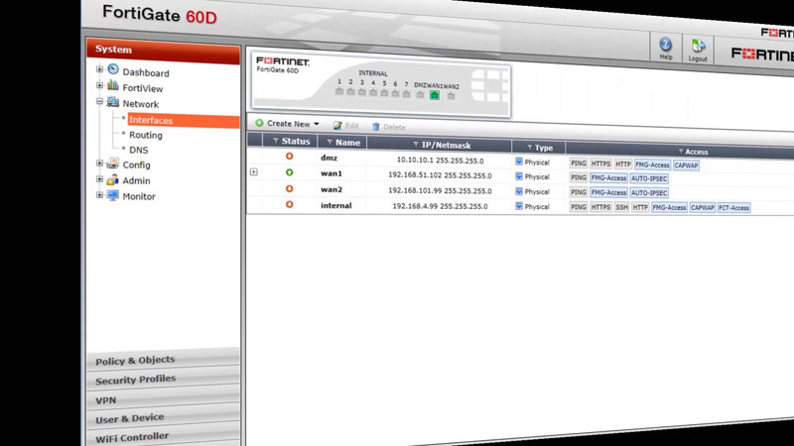Open the User & Device section
Image resolution: width=794 pixels, height=446 pixels.
(163, 417)
